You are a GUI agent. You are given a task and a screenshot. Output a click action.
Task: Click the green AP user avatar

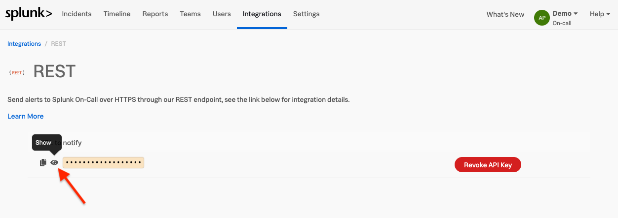542,18
